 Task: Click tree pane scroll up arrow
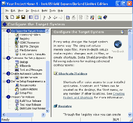tap(47, 31)
